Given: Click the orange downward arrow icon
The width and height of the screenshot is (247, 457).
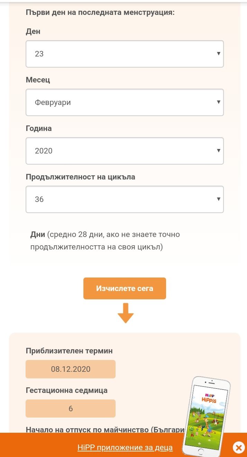Looking at the screenshot, I should click(126, 313).
